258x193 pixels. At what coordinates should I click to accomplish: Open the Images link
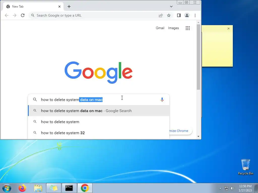[173, 28]
